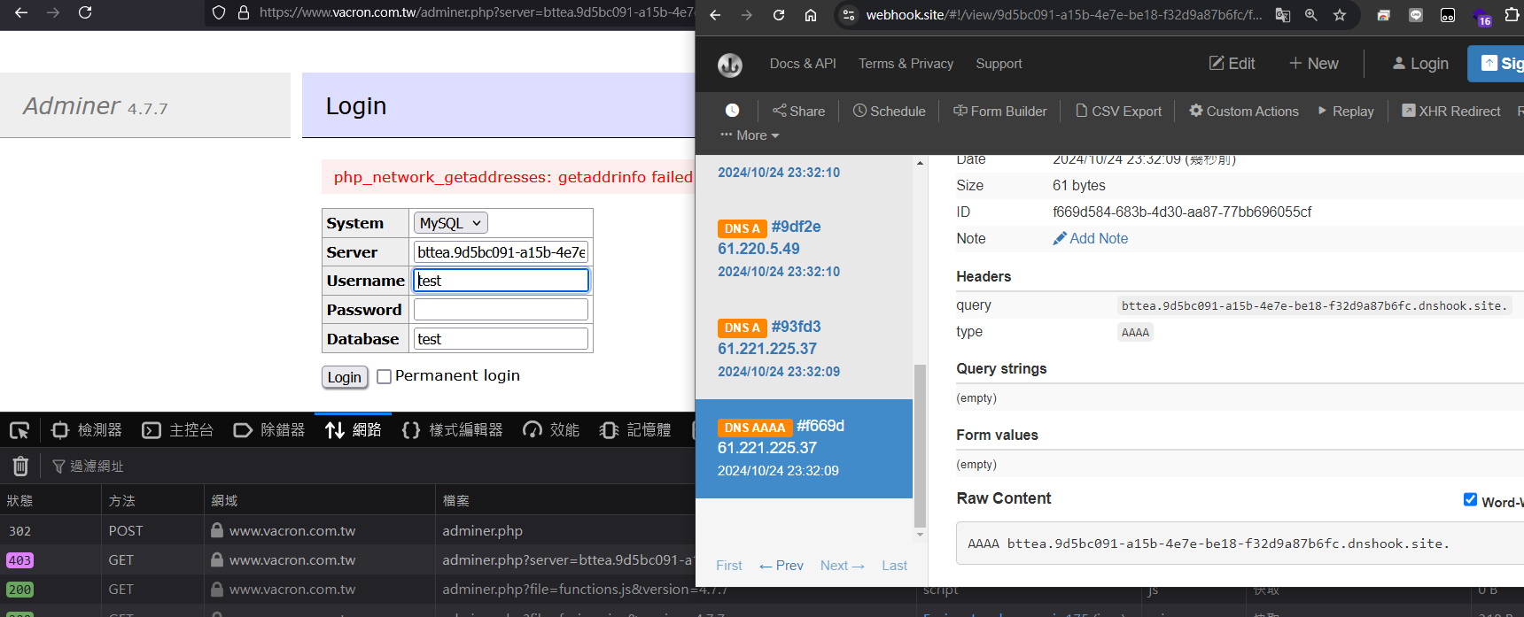Open the browser extensions puzzle icon
The width and height of the screenshot is (1524, 617).
[x=1512, y=14]
